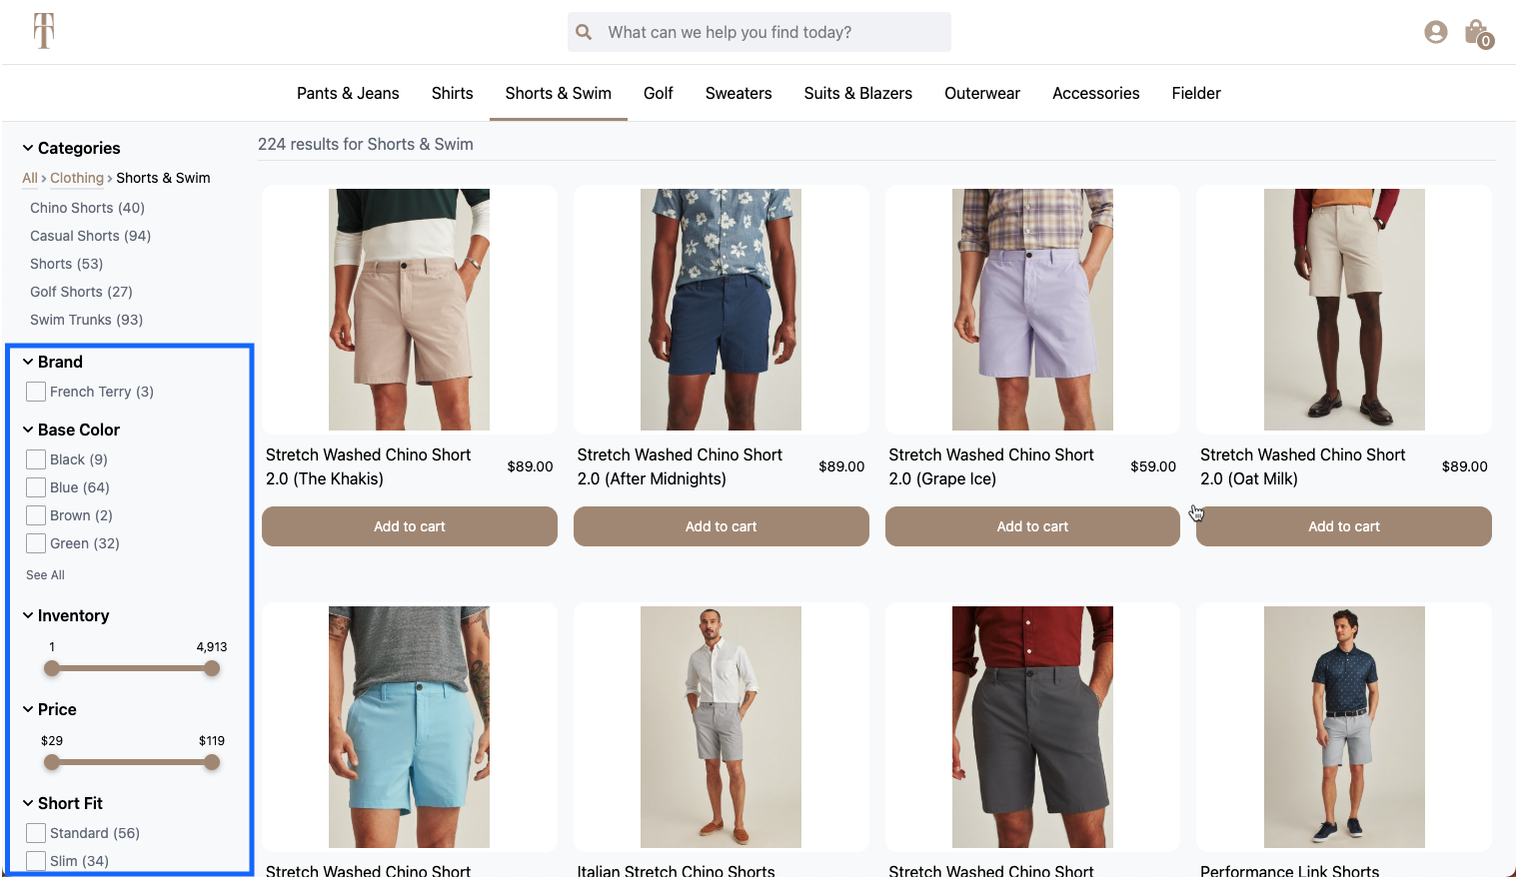
Task: Click the Price slider minimum handle
Action: click(52, 762)
